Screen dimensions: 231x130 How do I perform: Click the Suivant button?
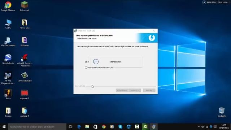[135, 90]
